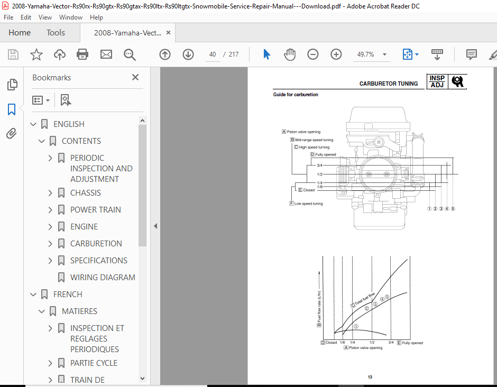This screenshot has width=497, height=387.
Task: Jump to ENGINE bookmark text
Action: [84, 227]
